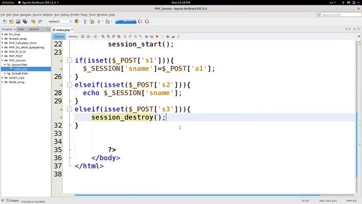Close the index.php editor tab
This screenshot has width=362, height=204.
[72, 29]
